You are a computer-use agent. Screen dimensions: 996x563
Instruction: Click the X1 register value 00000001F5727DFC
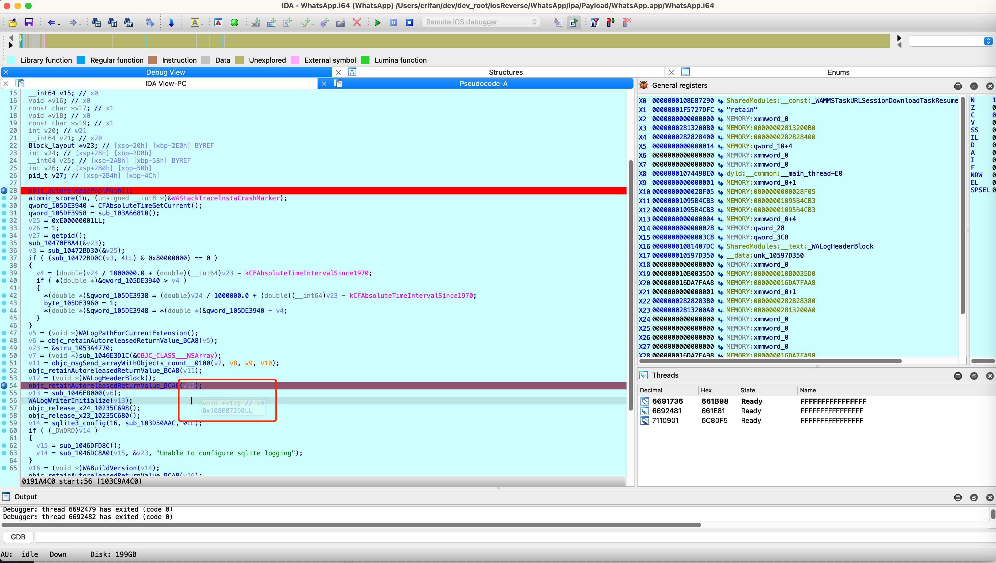click(x=683, y=110)
